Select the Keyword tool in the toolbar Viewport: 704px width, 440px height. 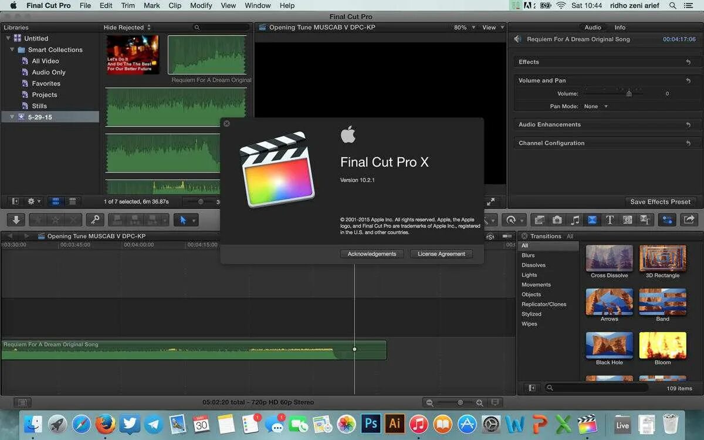click(x=94, y=220)
